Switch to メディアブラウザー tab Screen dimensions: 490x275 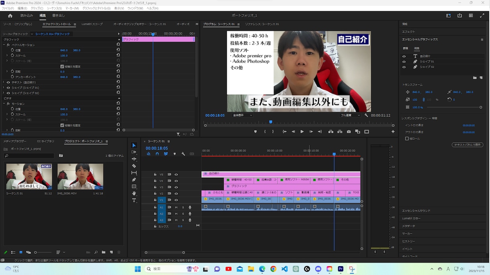coord(15,141)
